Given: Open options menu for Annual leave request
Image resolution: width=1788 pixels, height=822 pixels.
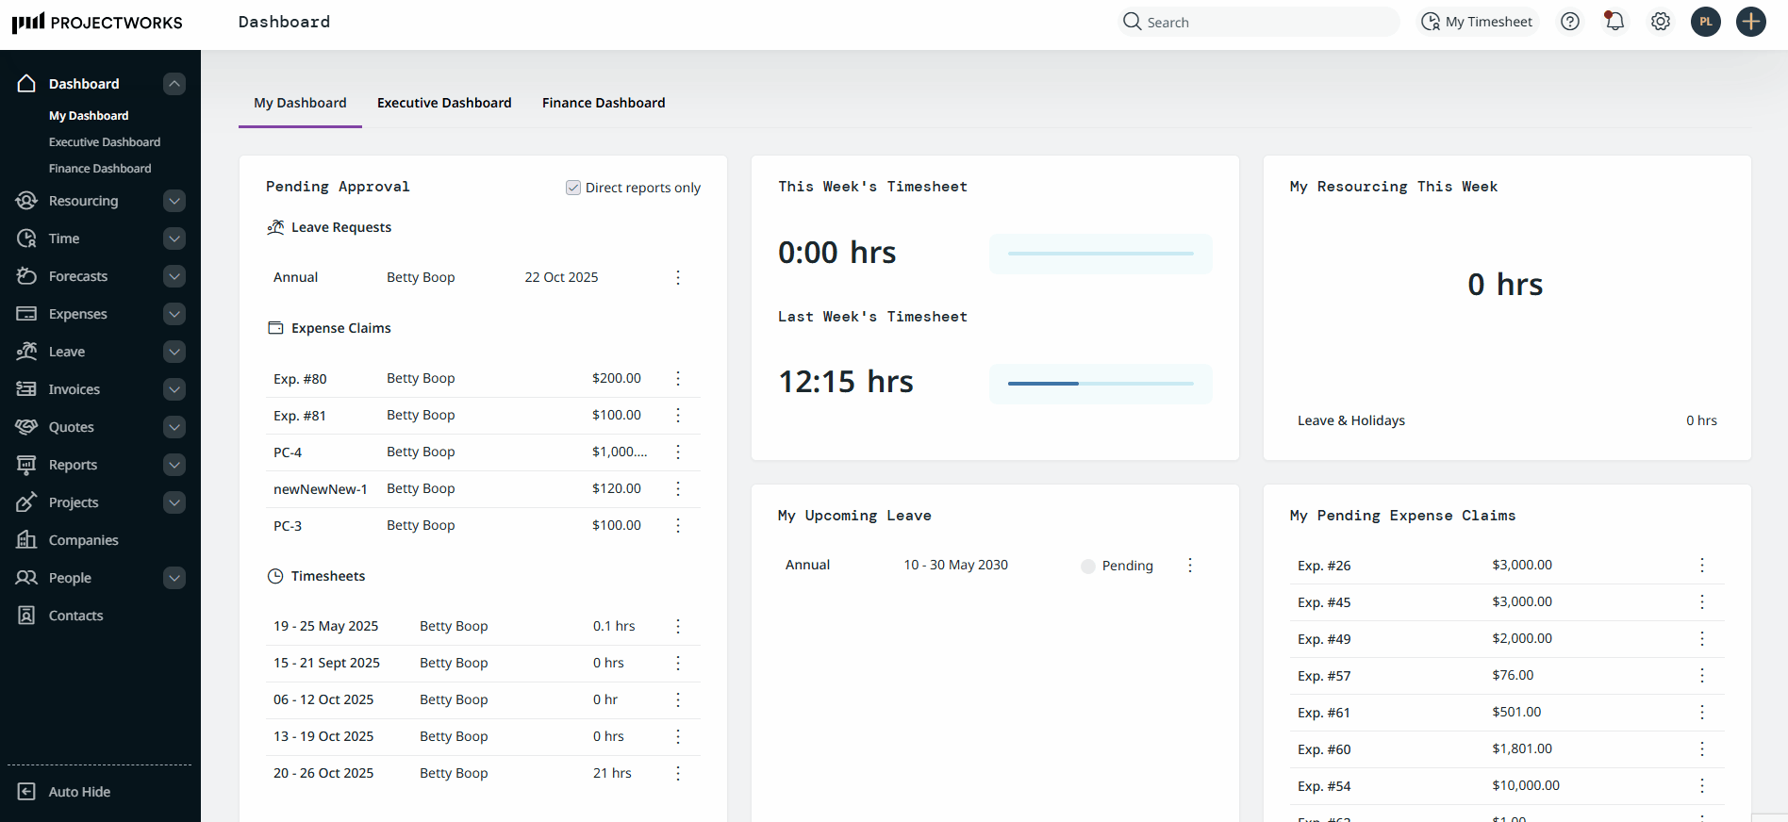Looking at the screenshot, I should click(x=678, y=277).
